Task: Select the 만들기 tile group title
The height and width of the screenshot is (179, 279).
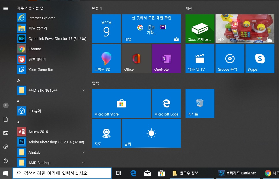Action: pos(97,8)
